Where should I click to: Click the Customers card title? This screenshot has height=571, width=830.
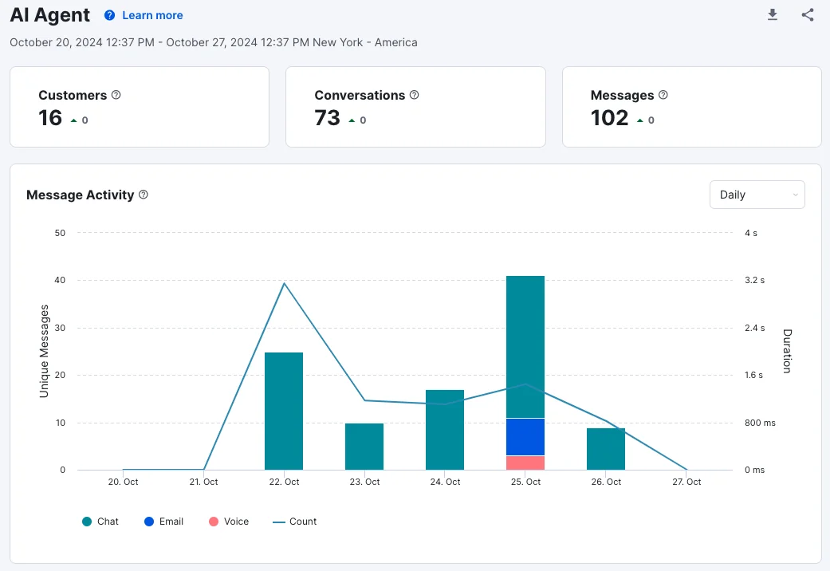click(73, 96)
